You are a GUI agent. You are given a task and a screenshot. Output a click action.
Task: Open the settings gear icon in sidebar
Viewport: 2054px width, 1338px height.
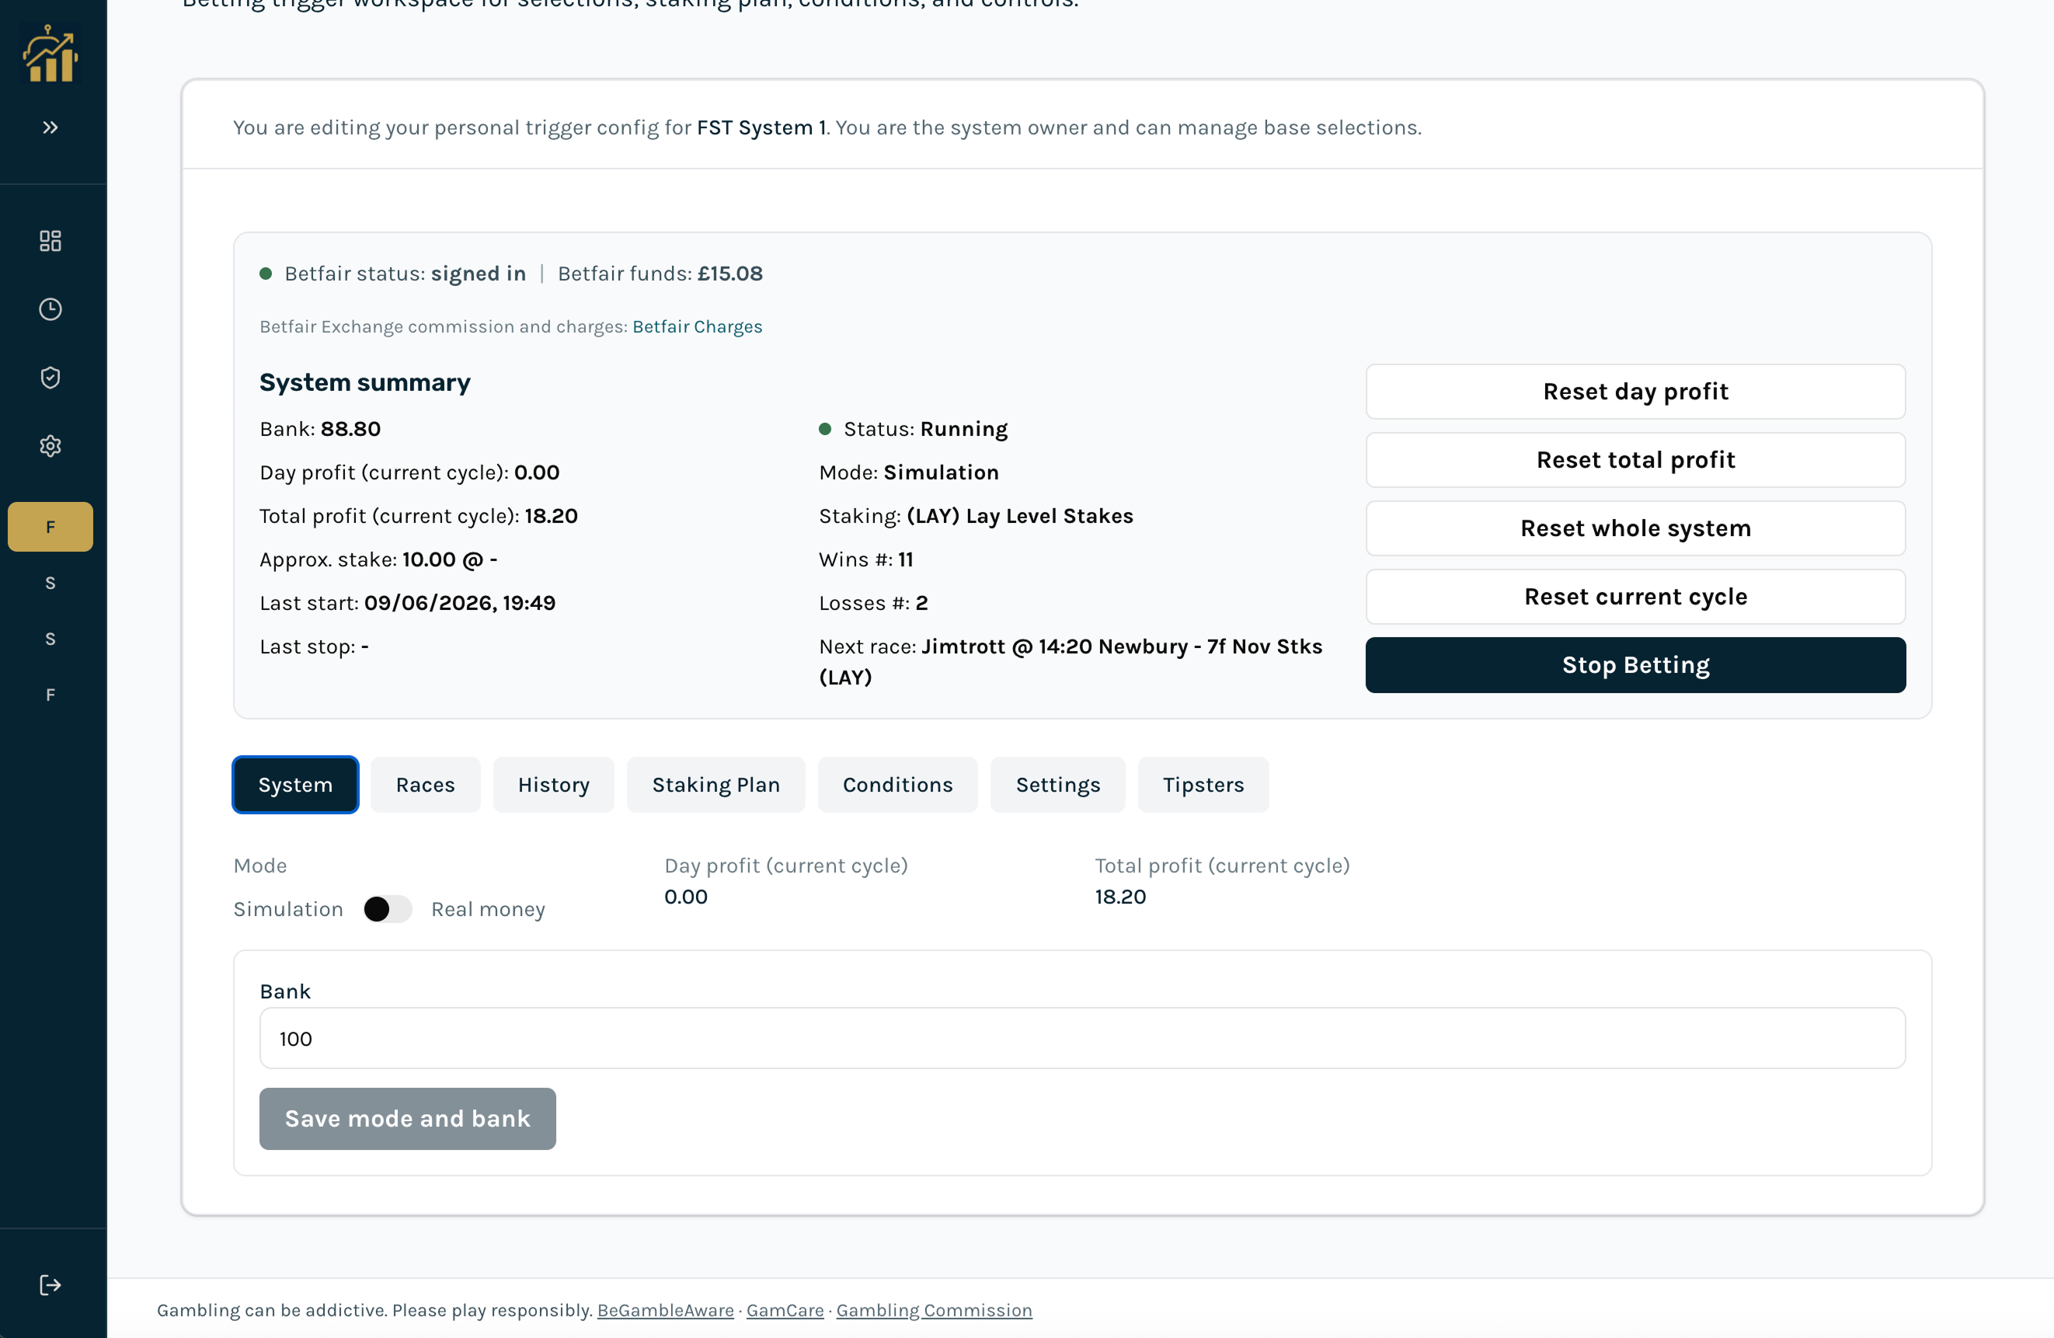(50, 446)
